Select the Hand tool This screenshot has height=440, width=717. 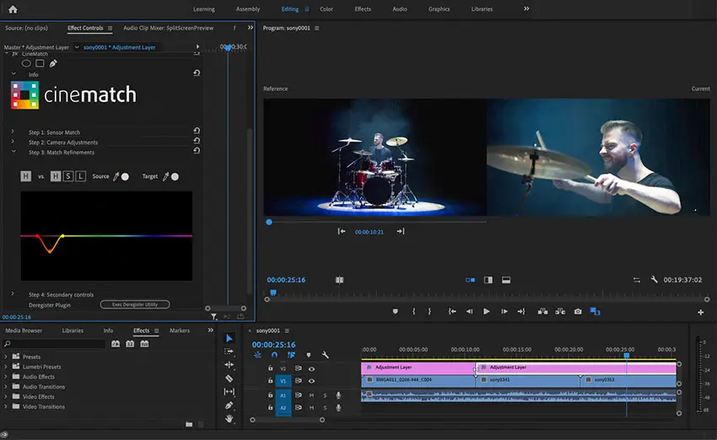229,419
